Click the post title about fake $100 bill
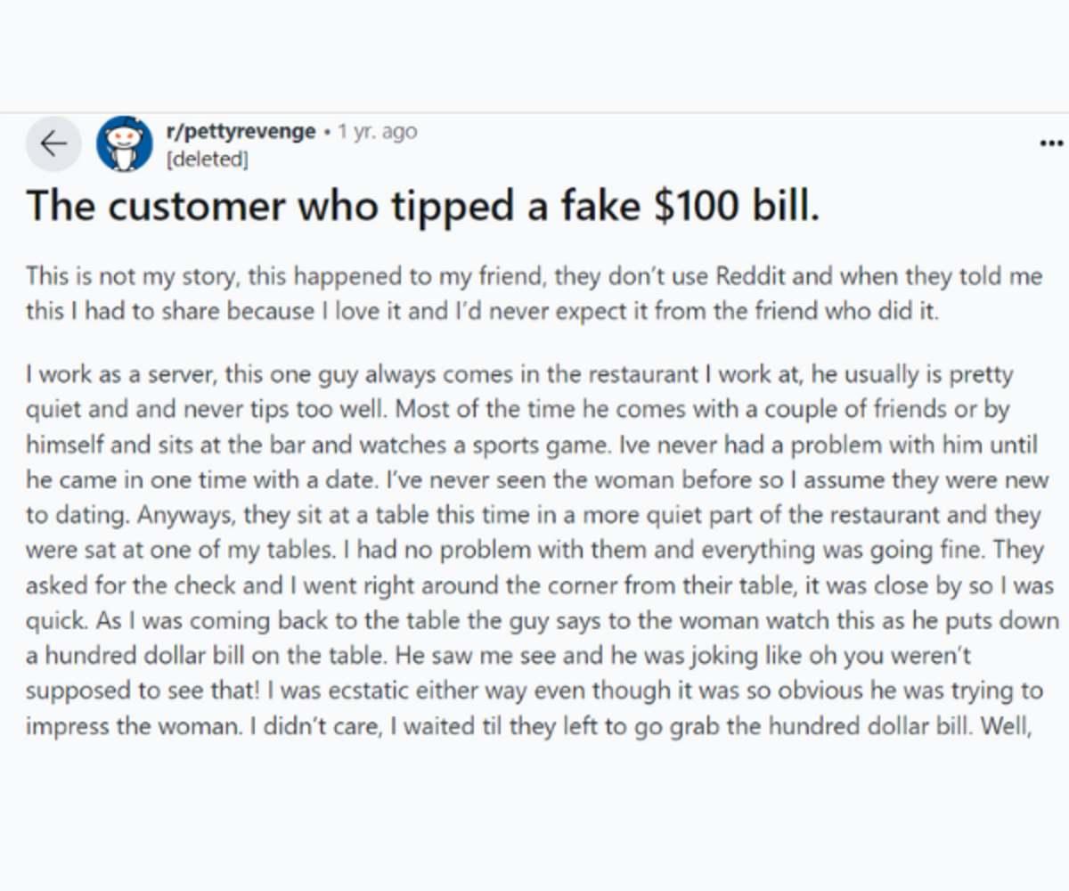This screenshot has height=891, width=1069. [421, 206]
